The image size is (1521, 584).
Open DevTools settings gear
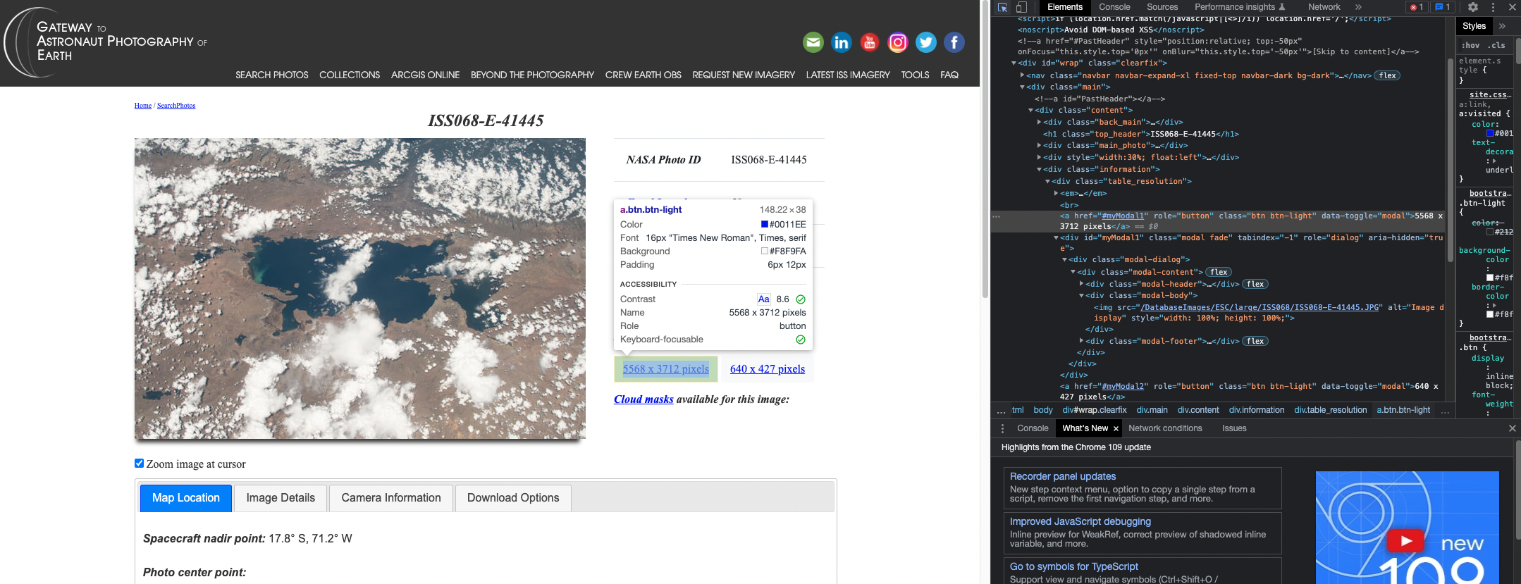tap(1473, 7)
